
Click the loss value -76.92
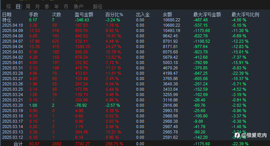click(81, 105)
